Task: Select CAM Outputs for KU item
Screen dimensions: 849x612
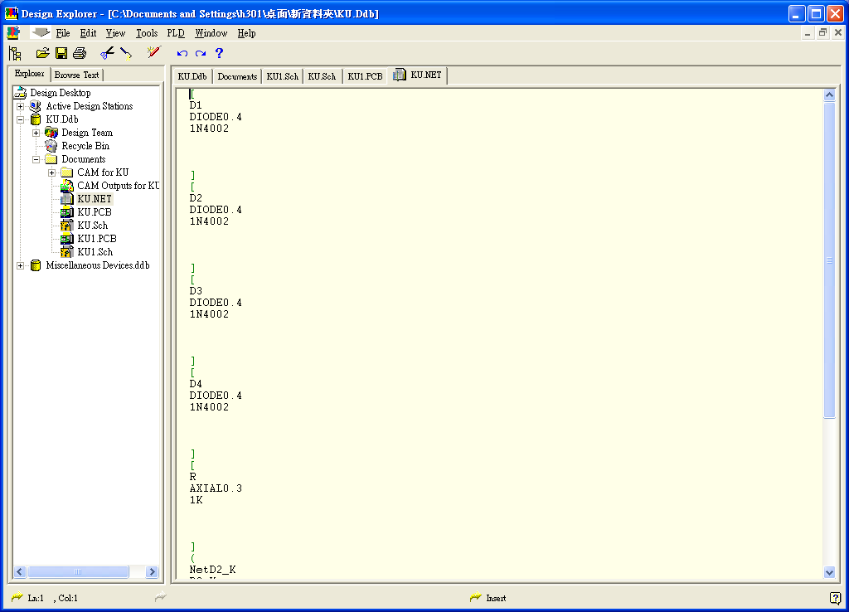Action: (118, 186)
